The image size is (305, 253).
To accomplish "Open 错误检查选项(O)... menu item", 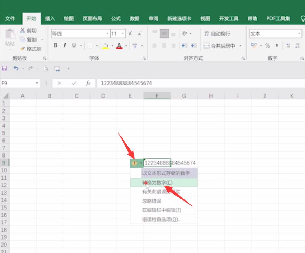I will pyautogui.click(x=163, y=219).
